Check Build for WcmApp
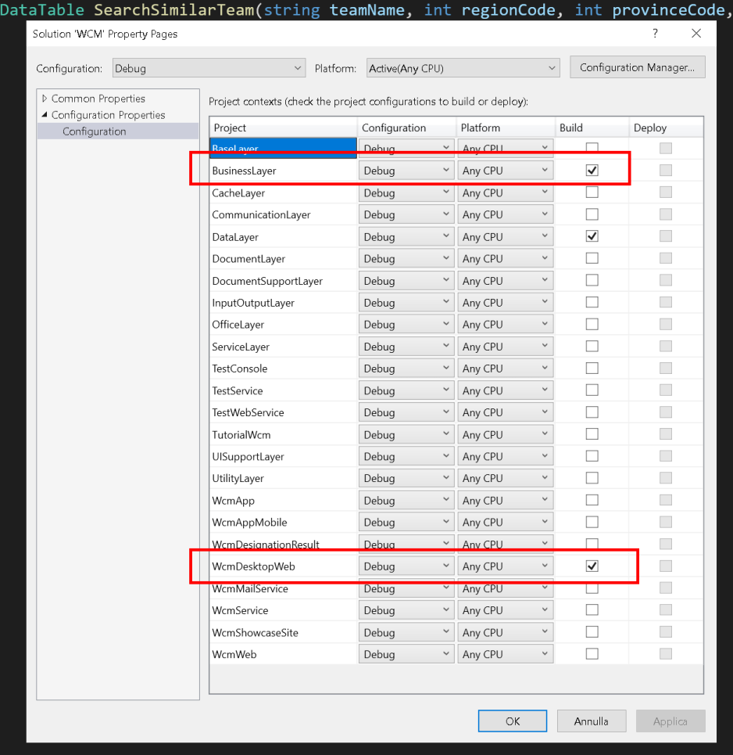The image size is (733, 755). [592, 500]
